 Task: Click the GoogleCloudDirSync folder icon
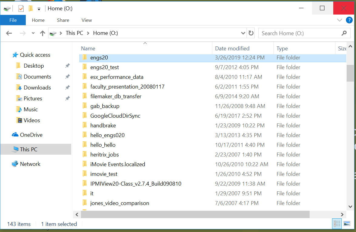(x=85, y=116)
